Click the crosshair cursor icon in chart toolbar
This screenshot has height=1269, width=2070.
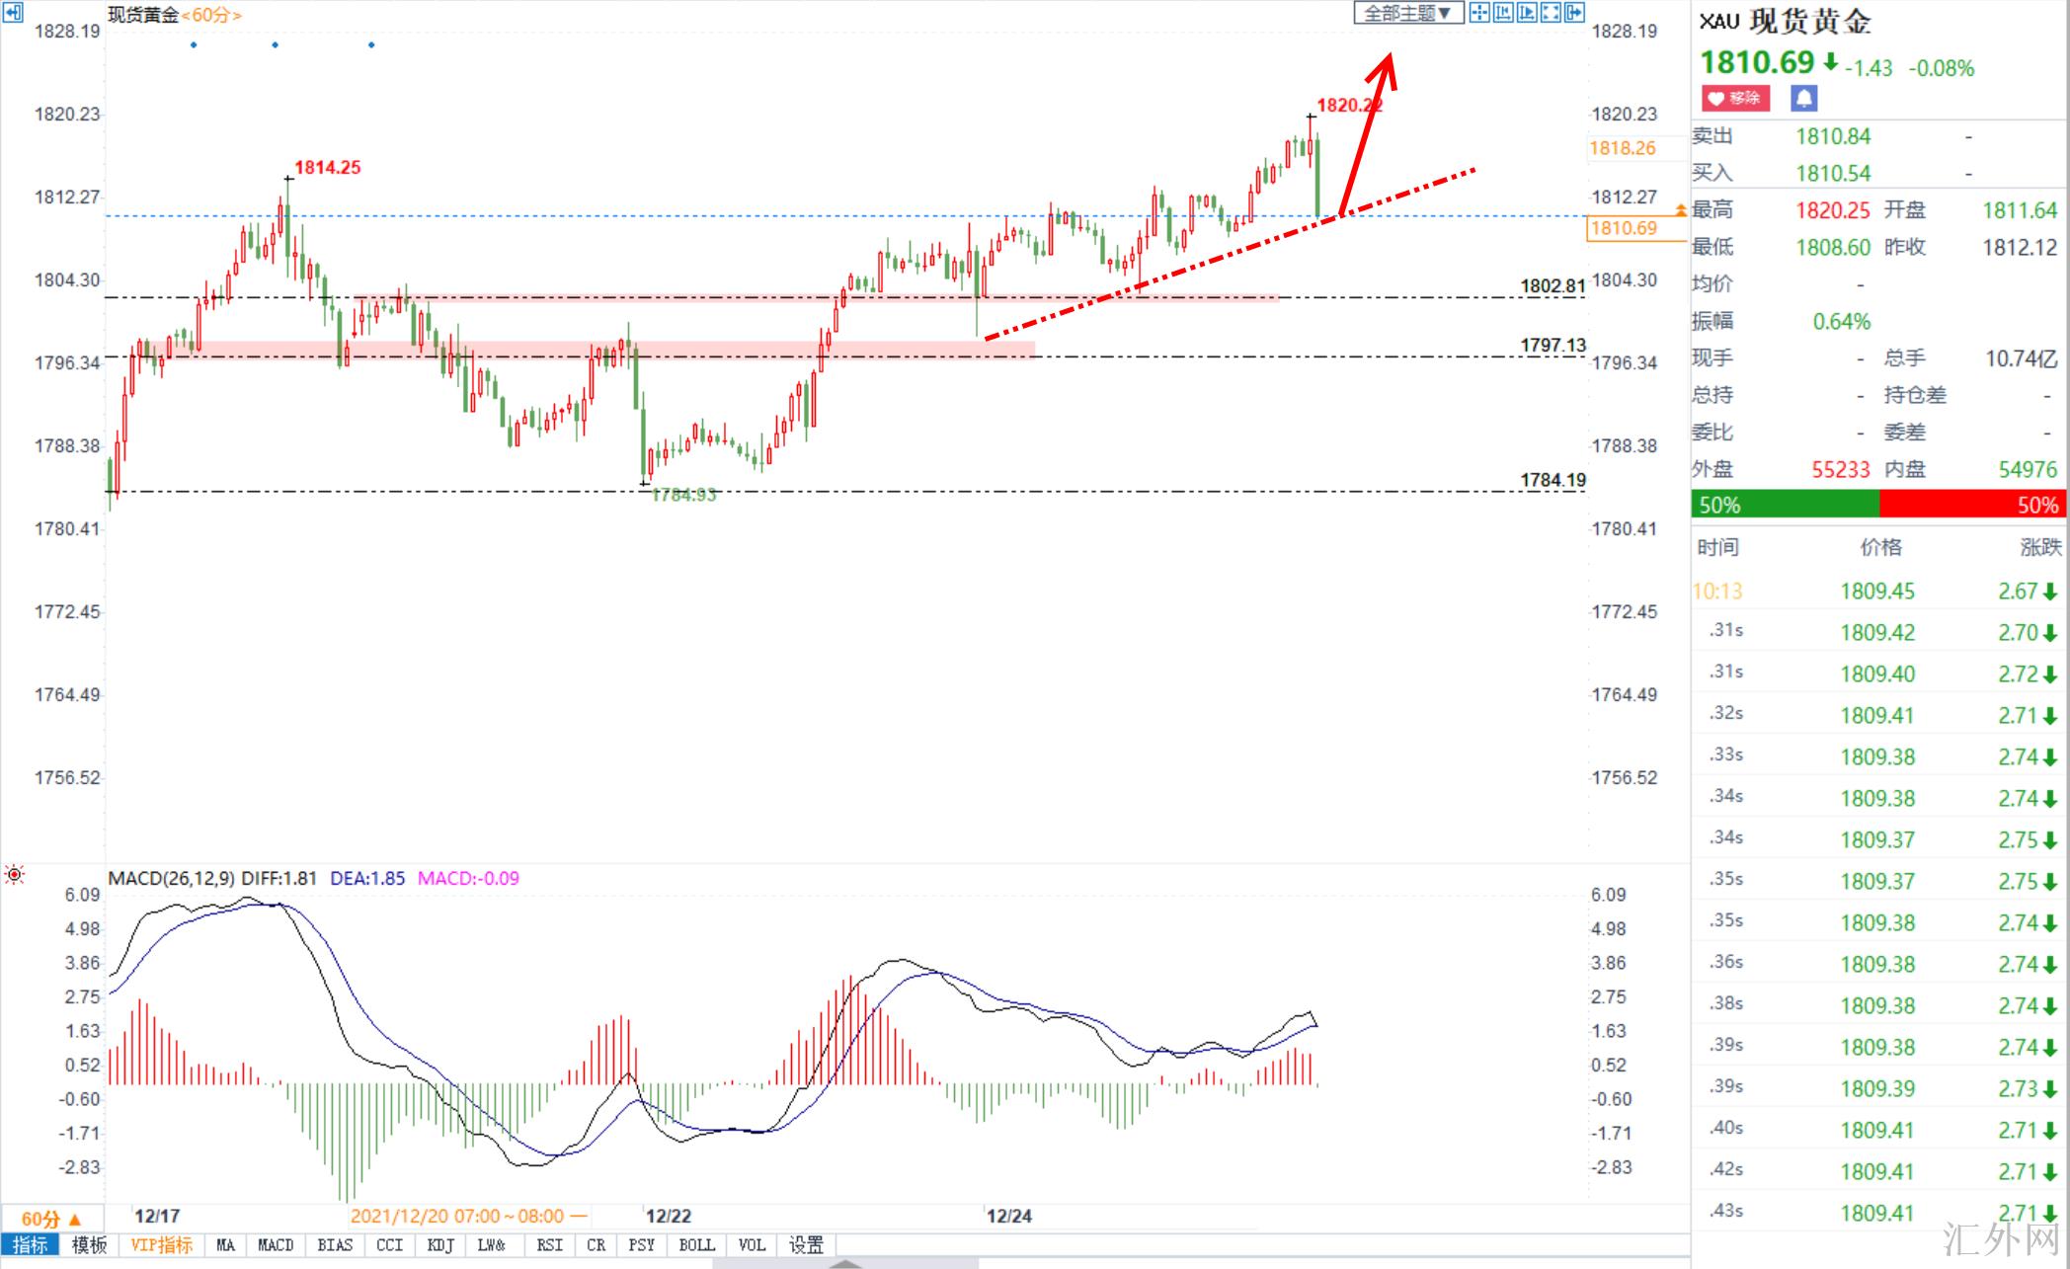[1479, 12]
